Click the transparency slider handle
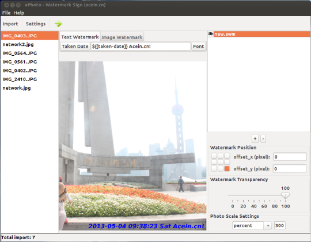The width and height of the screenshot is (311, 242). tap(286, 195)
